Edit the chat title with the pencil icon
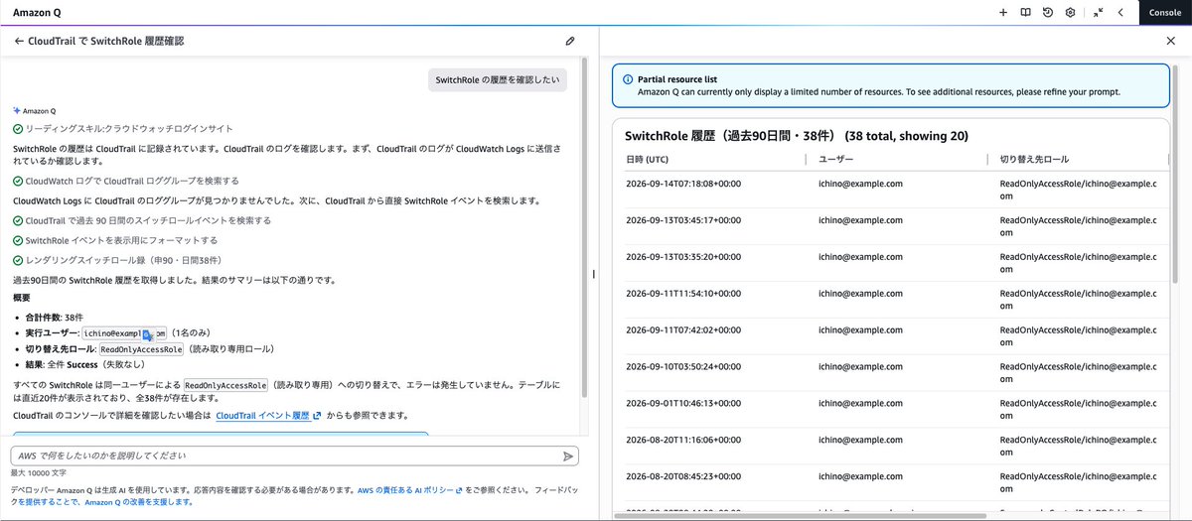This screenshot has height=521, width=1192. [x=570, y=42]
